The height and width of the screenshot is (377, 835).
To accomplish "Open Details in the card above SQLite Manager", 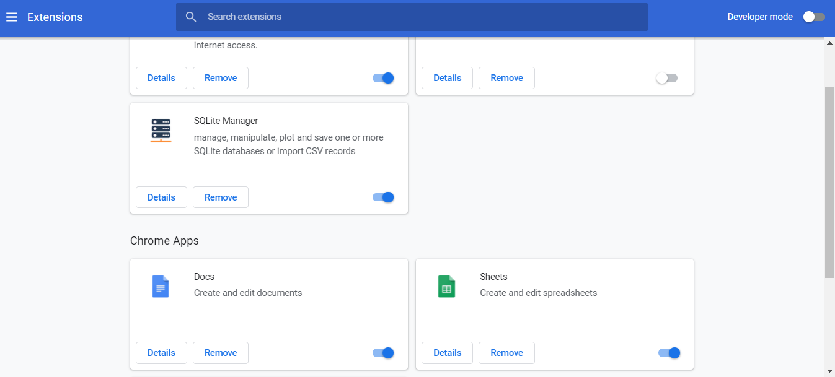I will [161, 78].
